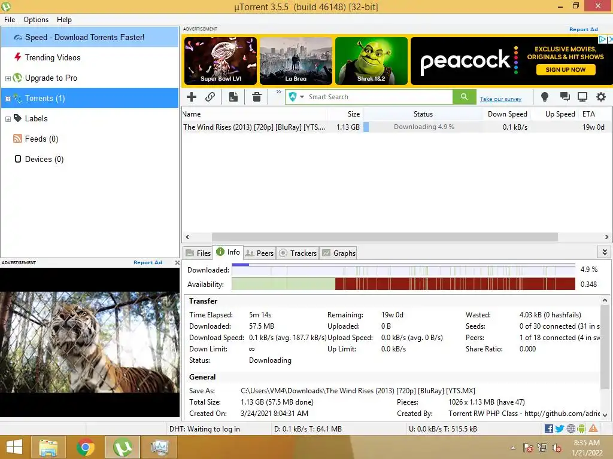613x459 pixels.
Task: Click the Facebook status bar icon
Action: [x=548, y=429]
